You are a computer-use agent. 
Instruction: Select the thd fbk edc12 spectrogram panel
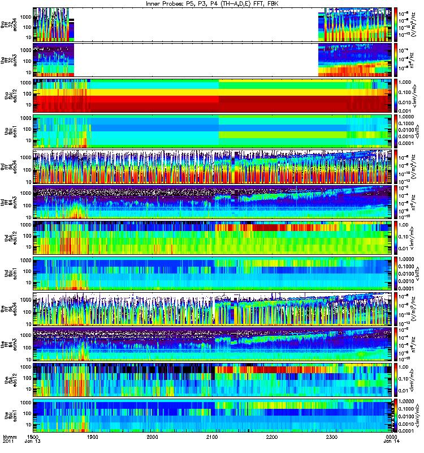pyautogui.click(x=213, y=238)
